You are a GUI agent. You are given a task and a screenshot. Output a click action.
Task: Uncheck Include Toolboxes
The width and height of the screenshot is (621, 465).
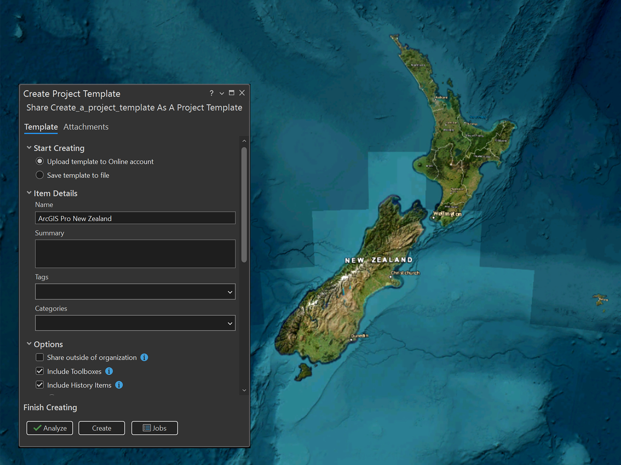coord(40,371)
